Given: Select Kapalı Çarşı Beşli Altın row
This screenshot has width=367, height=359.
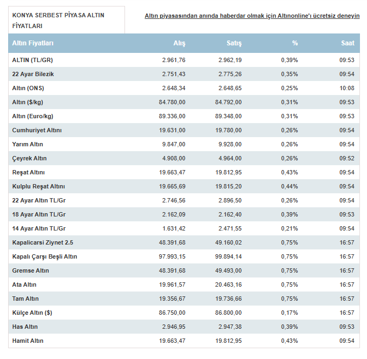Looking at the screenshot, I should tap(184, 256).
